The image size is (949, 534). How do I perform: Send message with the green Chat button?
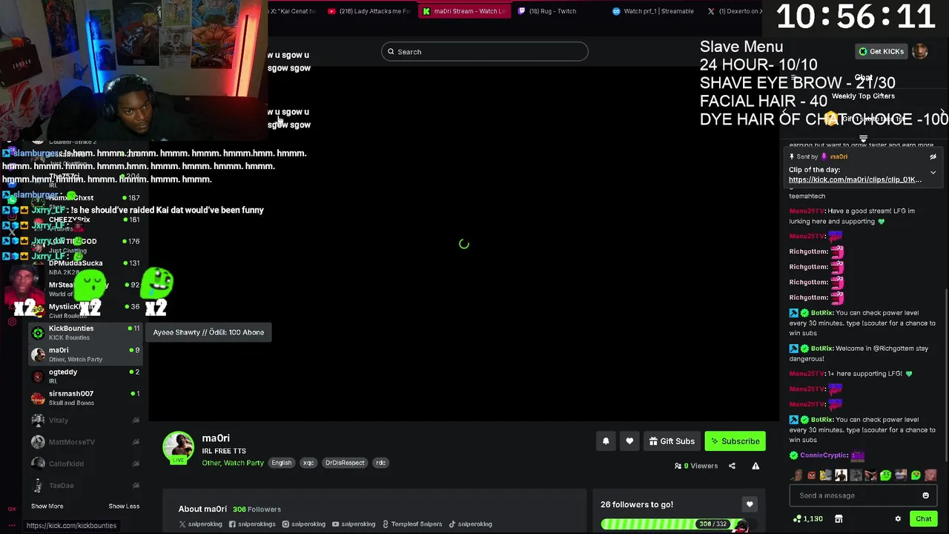coord(923,519)
